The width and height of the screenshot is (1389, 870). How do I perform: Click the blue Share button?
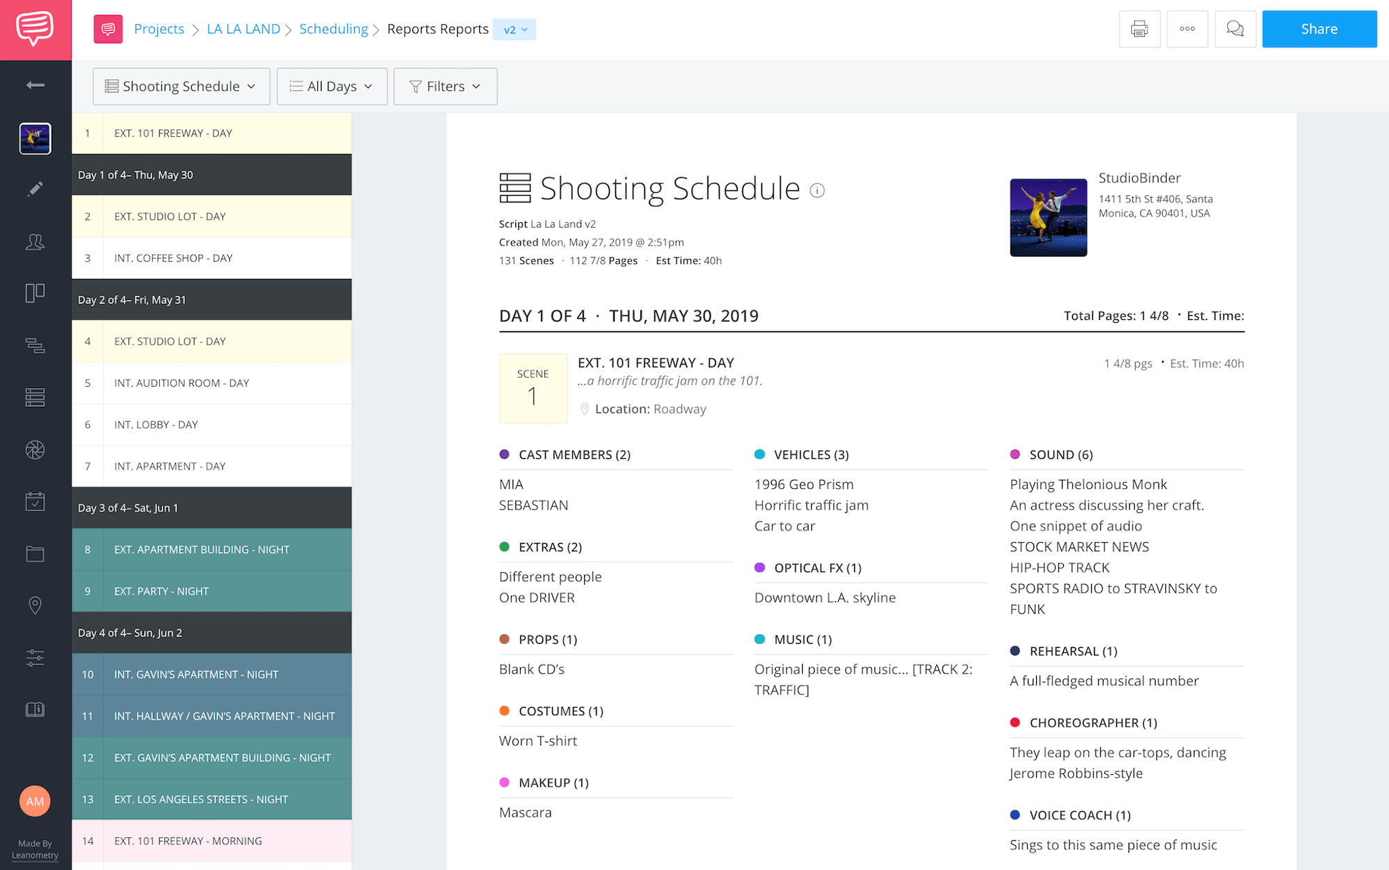(1319, 29)
